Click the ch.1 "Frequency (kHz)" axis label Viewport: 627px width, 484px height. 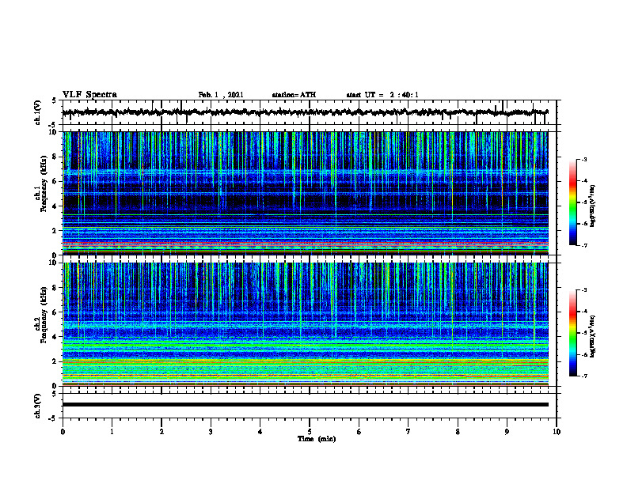coord(44,184)
